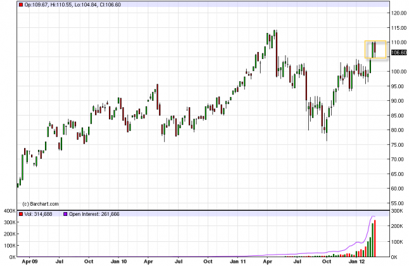Click the Vol: 314,688 legend label
The image size is (409, 266).
pyautogui.click(x=38, y=214)
